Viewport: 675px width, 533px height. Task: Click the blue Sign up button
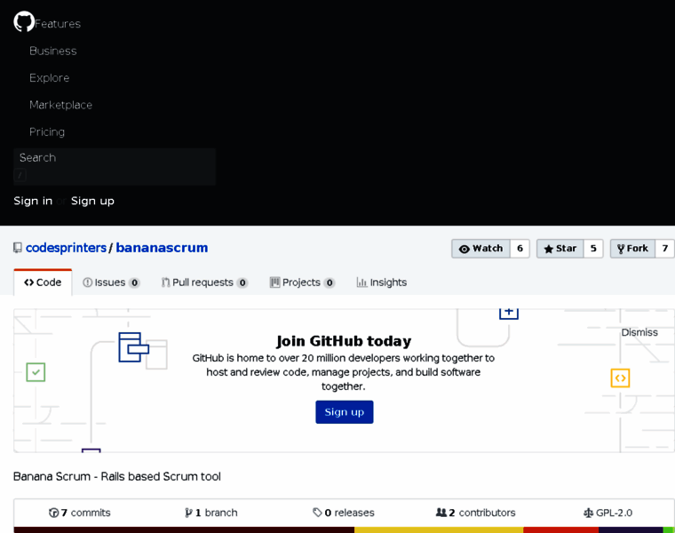click(x=345, y=412)
